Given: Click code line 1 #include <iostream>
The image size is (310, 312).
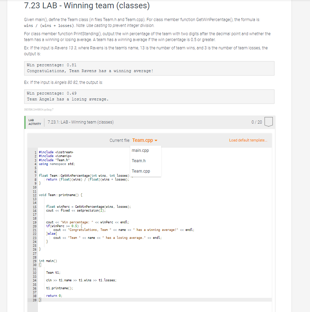Looking at the screenshot, I should click(x=56, y=152).
